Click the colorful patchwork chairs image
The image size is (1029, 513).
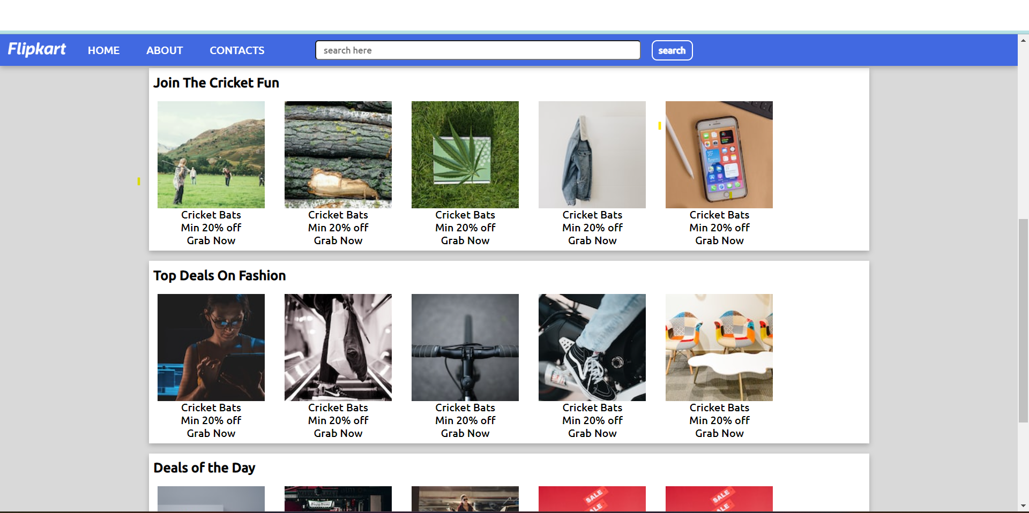719,348
